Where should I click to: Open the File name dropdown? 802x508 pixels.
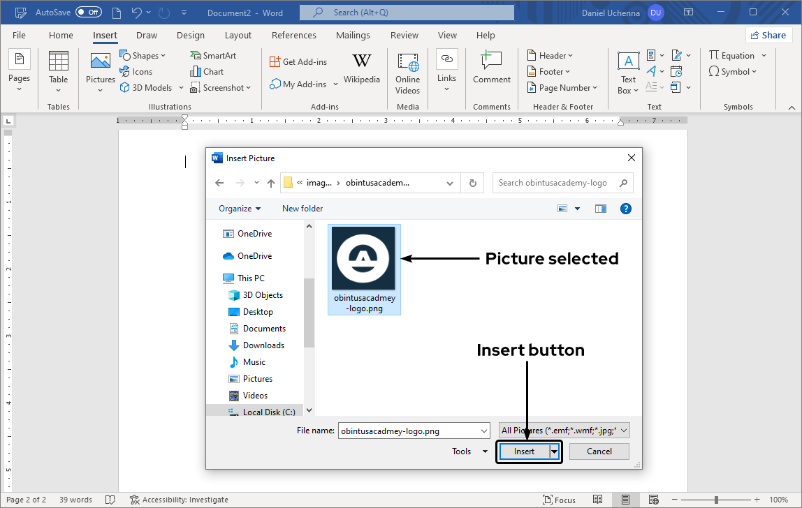pos(485,430)
